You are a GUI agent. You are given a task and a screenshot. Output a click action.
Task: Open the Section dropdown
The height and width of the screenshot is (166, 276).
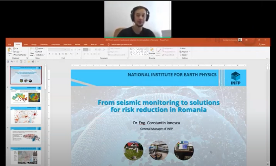40,55
